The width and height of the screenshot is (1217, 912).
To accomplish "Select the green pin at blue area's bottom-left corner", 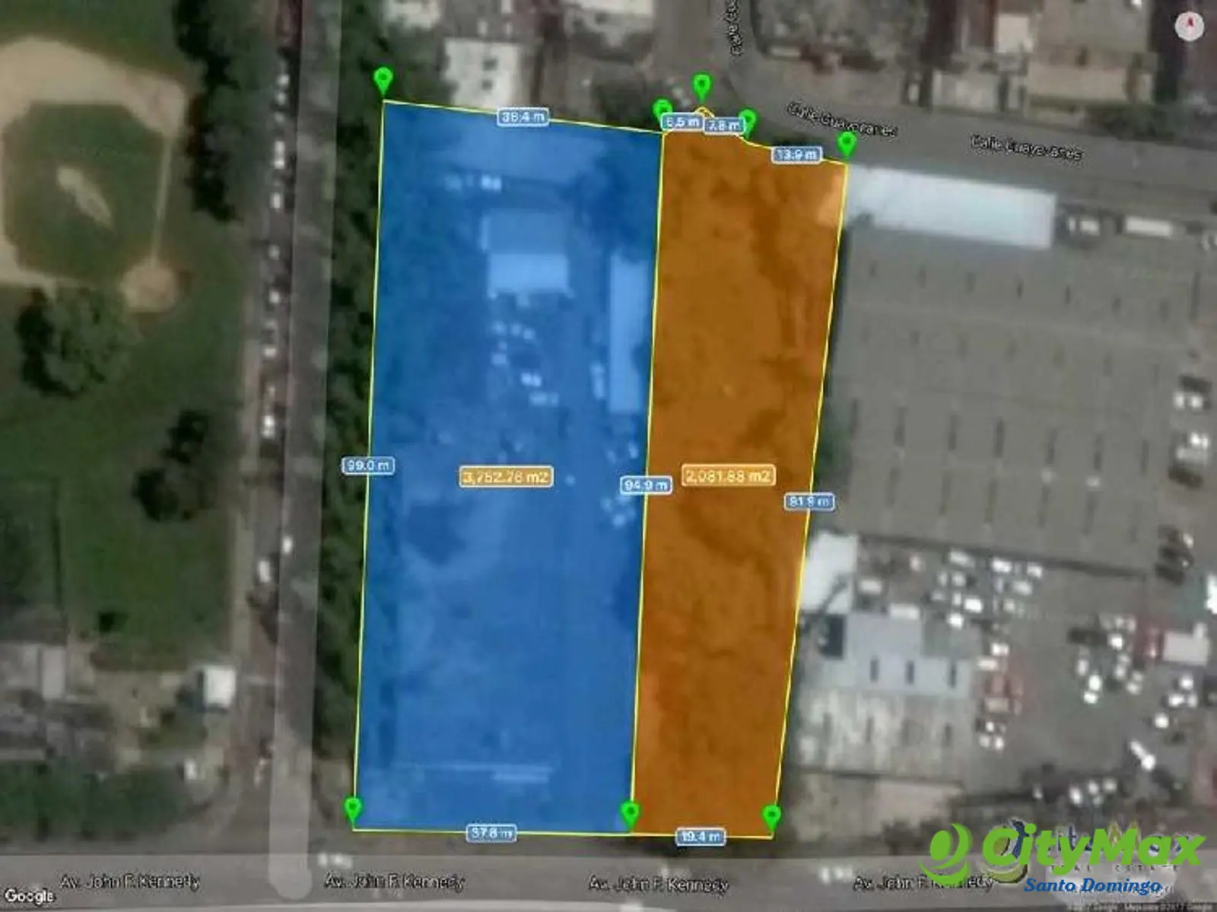I will 352,810.
